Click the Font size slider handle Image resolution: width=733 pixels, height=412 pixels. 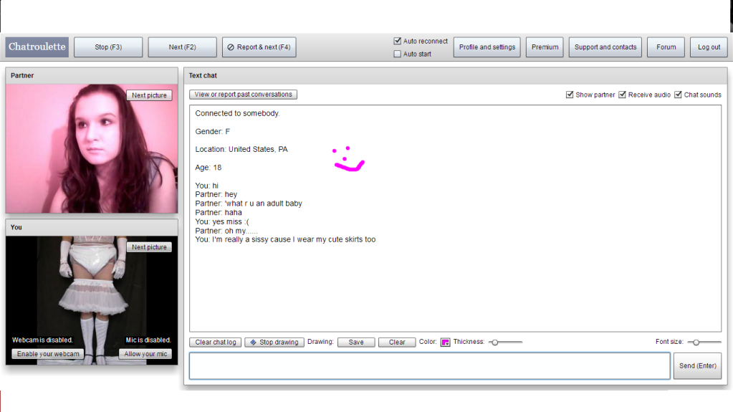[696, 342]
